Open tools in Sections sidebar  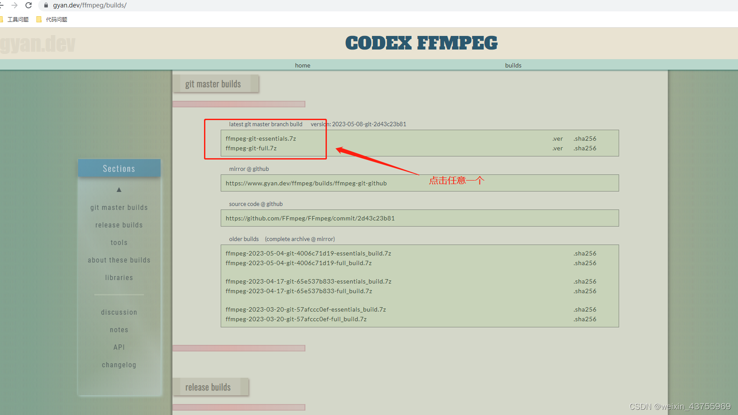point(119,242)
